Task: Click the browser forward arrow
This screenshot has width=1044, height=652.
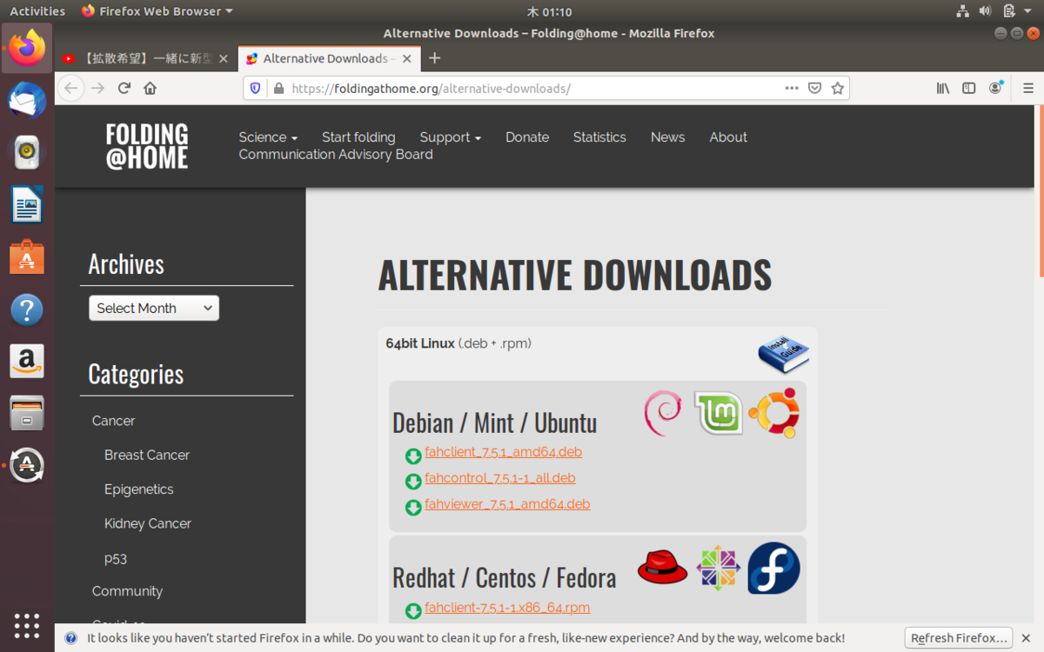Action: click(98, 88)
